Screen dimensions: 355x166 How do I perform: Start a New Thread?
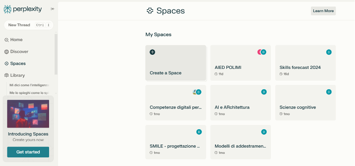[x=29, y=25]
